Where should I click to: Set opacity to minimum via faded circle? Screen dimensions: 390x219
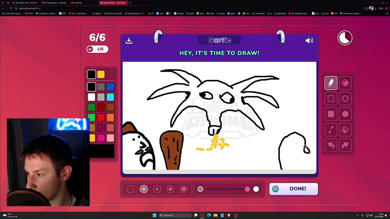pos(200,189)
